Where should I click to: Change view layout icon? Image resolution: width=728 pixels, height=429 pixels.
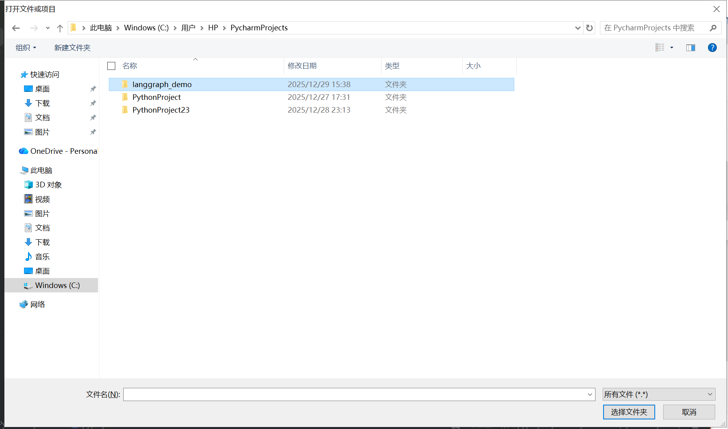[660, 48]
